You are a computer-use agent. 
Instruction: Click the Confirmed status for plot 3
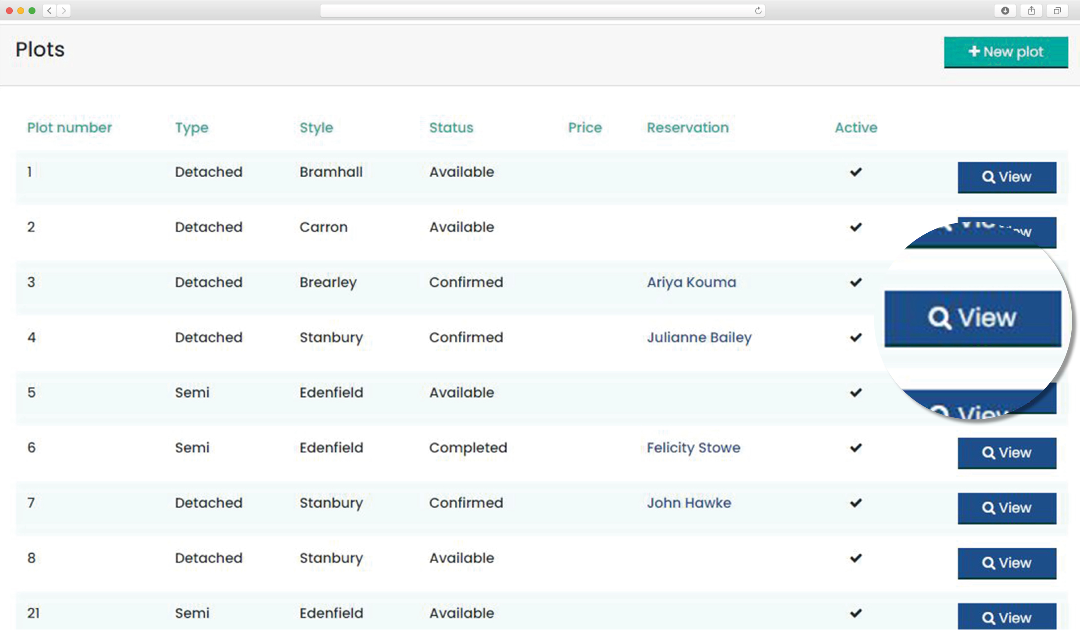(466, 282)
